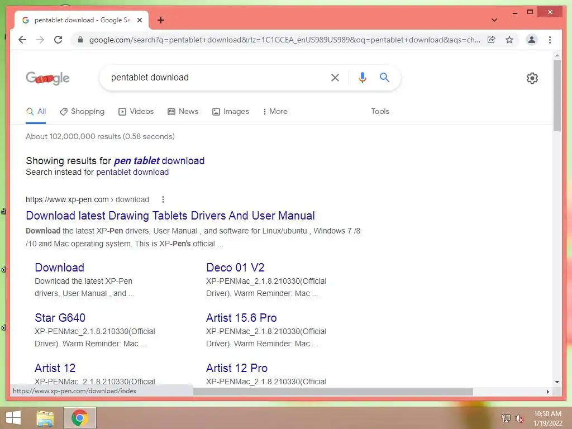Open a new tab with plus button

click(161, 20)
